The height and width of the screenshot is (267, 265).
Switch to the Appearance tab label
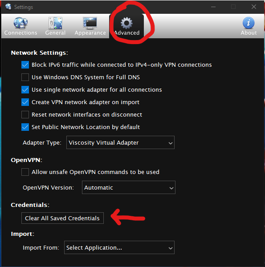pos(90,33)
